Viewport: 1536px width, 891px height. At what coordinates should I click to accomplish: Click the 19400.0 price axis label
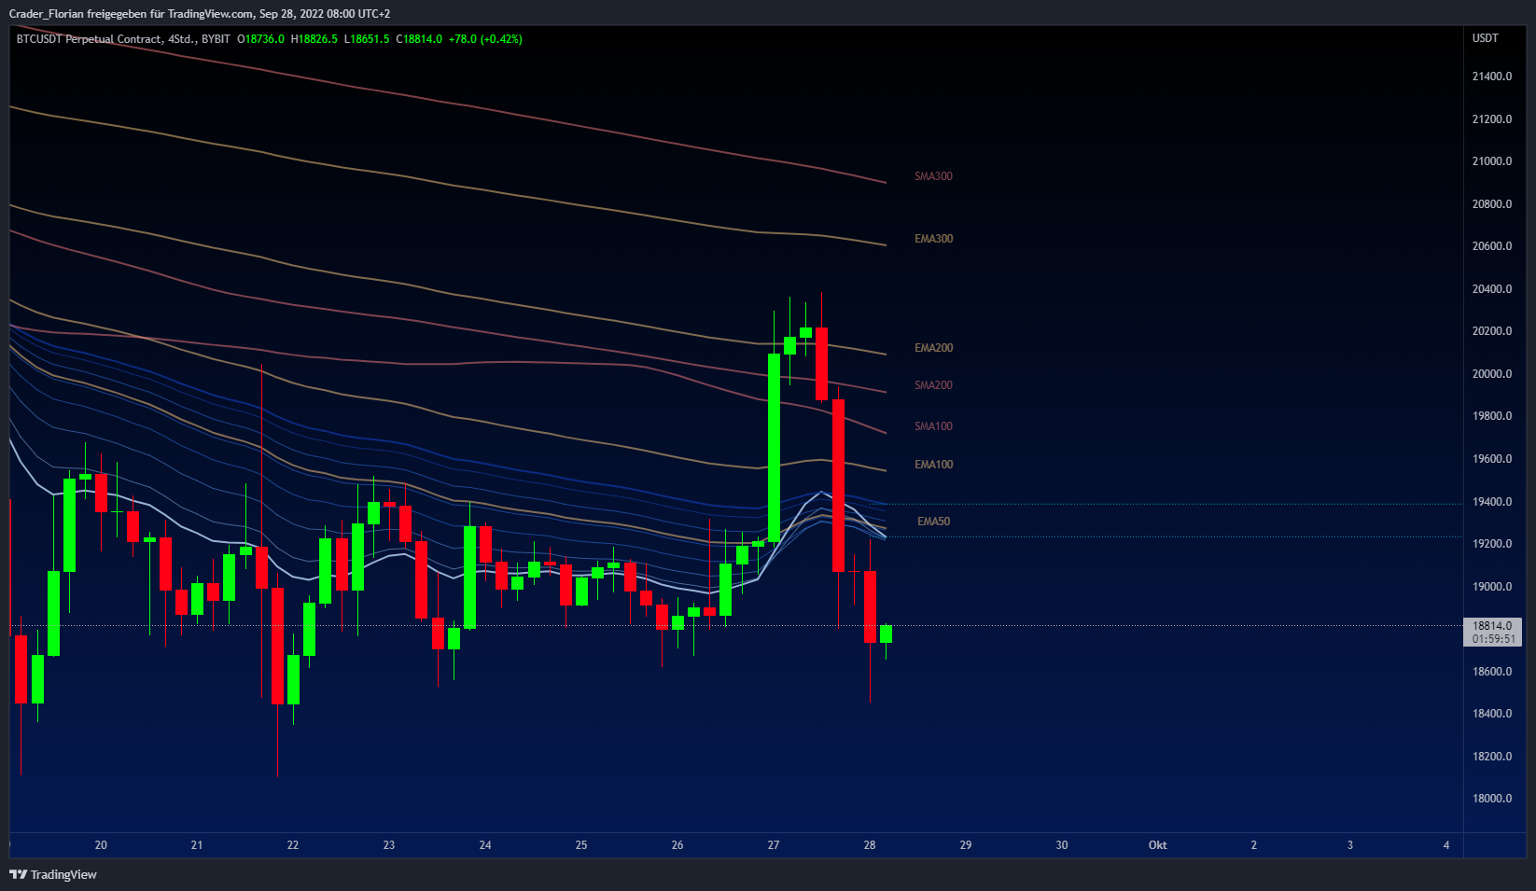pos(1491,502)
